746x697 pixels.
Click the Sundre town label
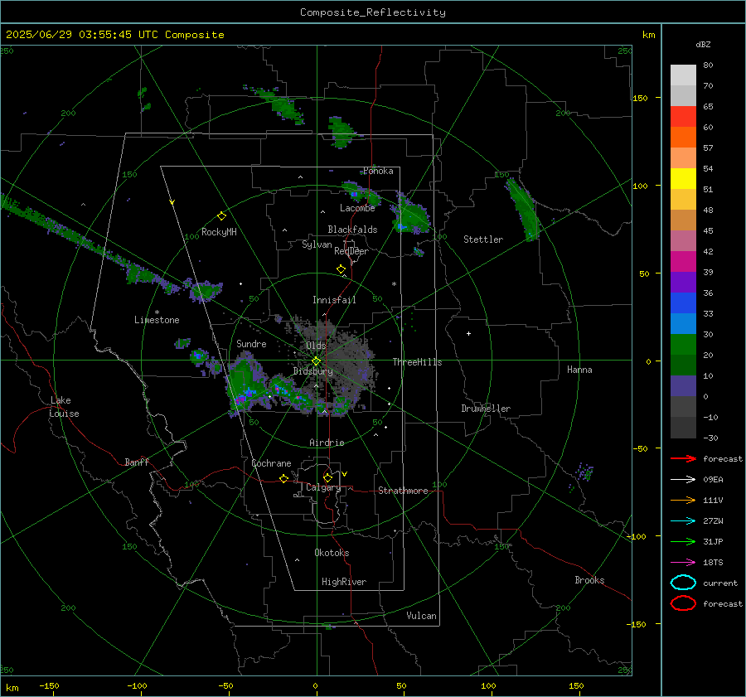tap(251, 344)
